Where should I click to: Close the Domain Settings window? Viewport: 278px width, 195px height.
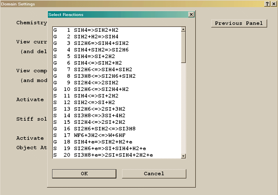274,4
